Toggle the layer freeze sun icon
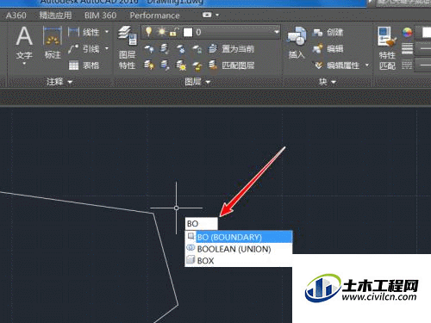Image resolution: width=431 pixels, height=323 pixels. (x=161, y=32)
